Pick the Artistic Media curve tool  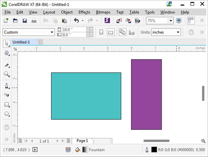(7, 95)
